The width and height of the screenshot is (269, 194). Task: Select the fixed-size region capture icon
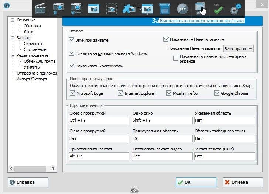click(x=147, y=9)
